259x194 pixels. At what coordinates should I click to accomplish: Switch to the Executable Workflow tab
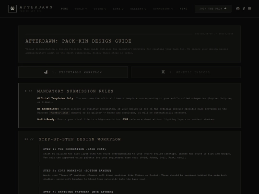[73, 72]
